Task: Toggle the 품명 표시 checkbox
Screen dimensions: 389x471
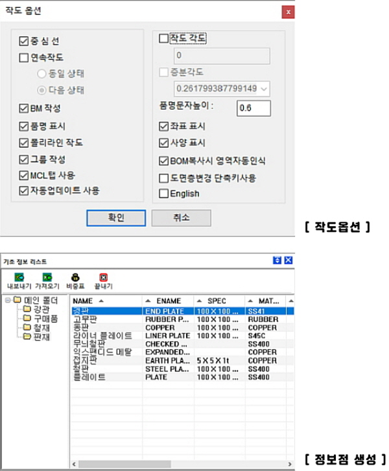Action: pos(24,126)
